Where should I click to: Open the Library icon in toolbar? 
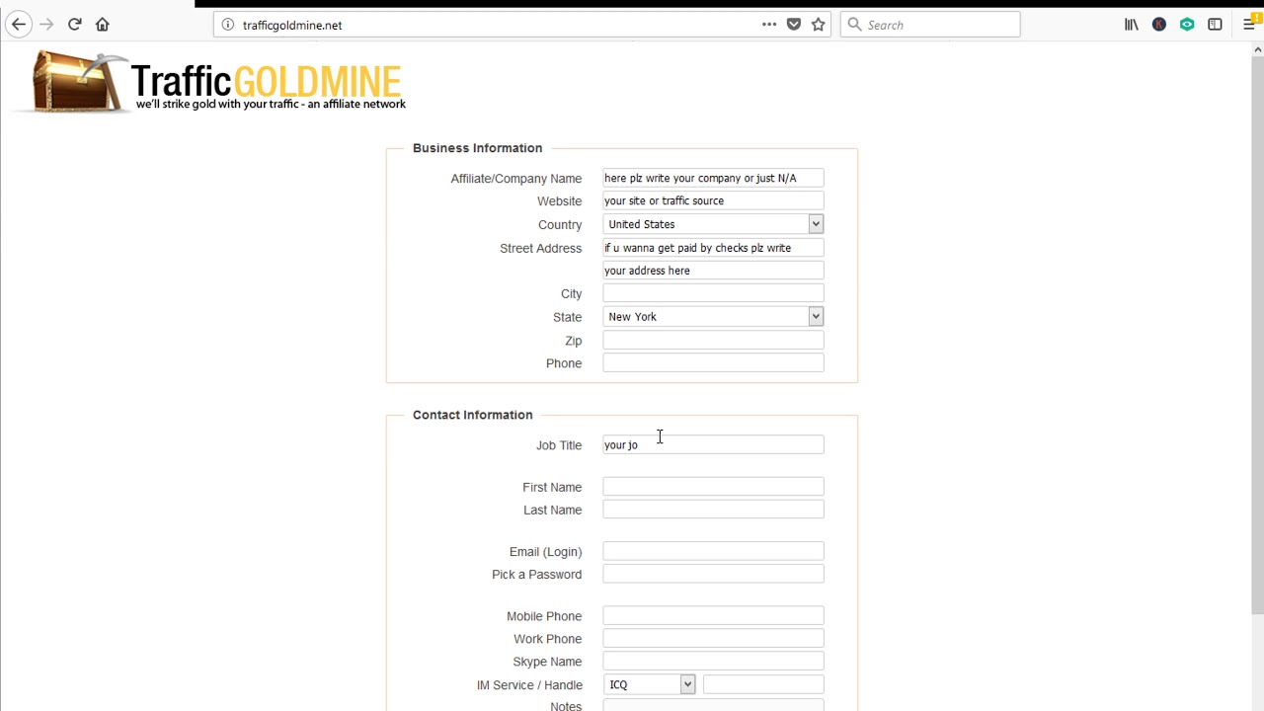click(x=1132, y=25)
